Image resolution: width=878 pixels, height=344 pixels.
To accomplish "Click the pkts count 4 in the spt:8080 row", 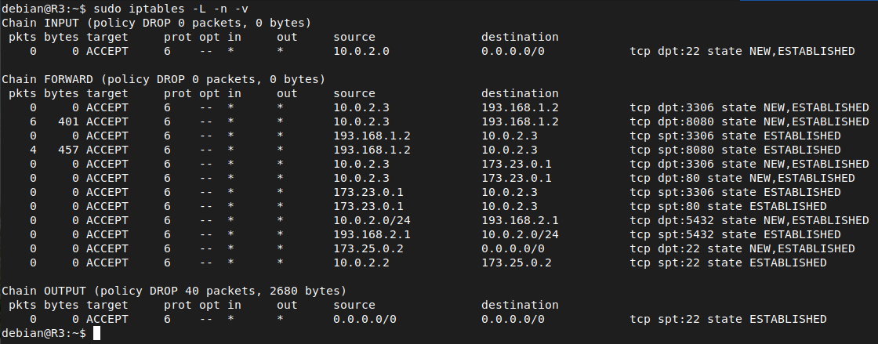I will click(x=33, y=150).
